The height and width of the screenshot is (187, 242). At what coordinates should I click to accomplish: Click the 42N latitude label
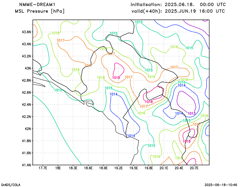[28, 129]
